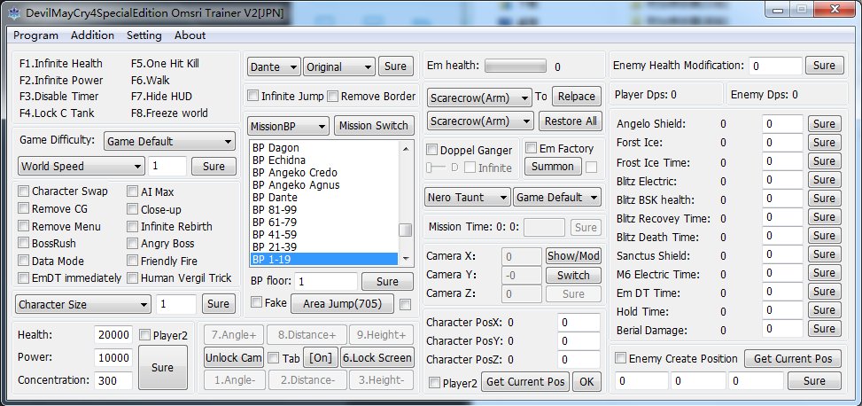
Task: Open the Game Default taunt dropdown
Action: click(x=557, y=198)
